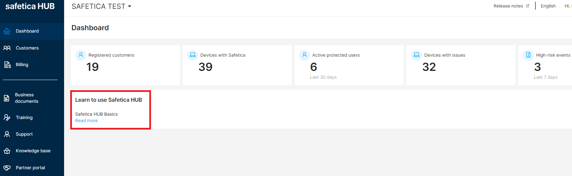This screenshot has height=176, width=572.
Task: Open Business documents icon in sidebar
Action: [6, 98]
